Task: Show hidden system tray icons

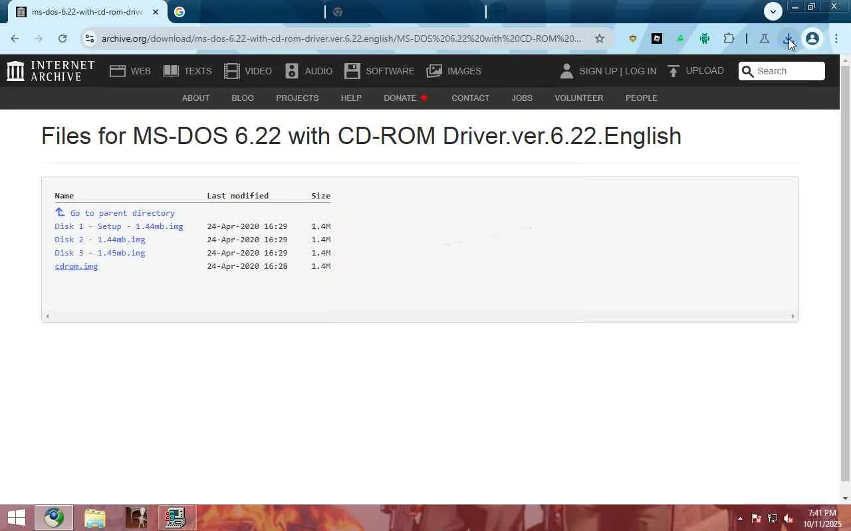Action: coord(740,518)
